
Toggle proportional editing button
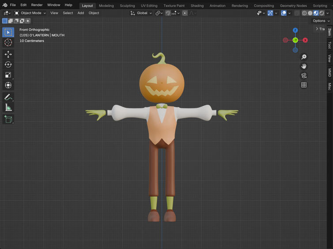coord(185,13)
